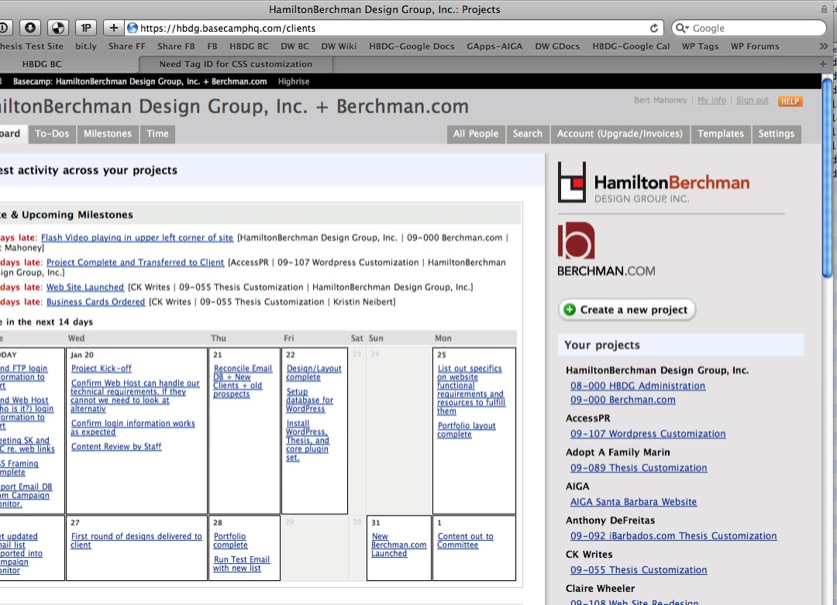Viewport: 837px width, 605px height.
Task: Click the globe toolbar button
Action: click(x=57, y=28)
